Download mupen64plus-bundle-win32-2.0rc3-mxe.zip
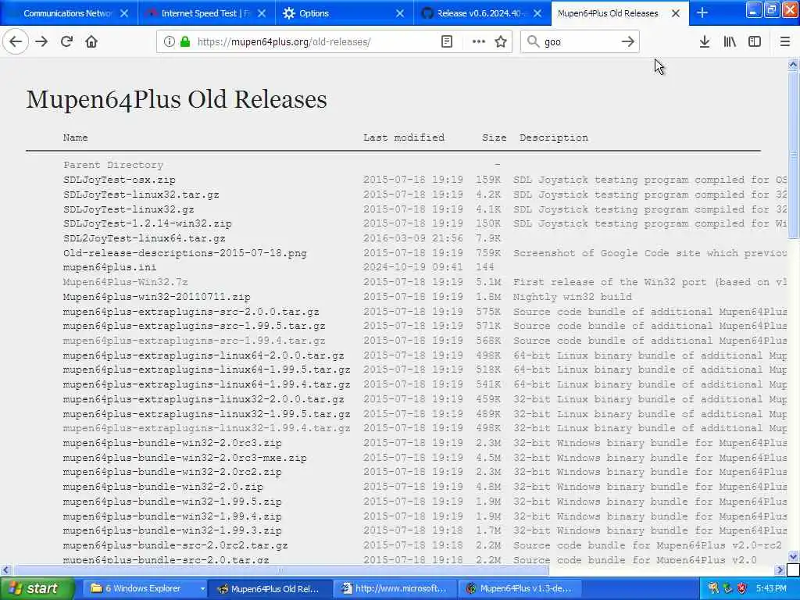 point(185,458)
